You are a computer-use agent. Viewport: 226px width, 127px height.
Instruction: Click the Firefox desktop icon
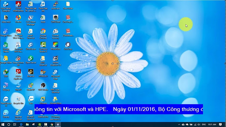coord(18,19)
